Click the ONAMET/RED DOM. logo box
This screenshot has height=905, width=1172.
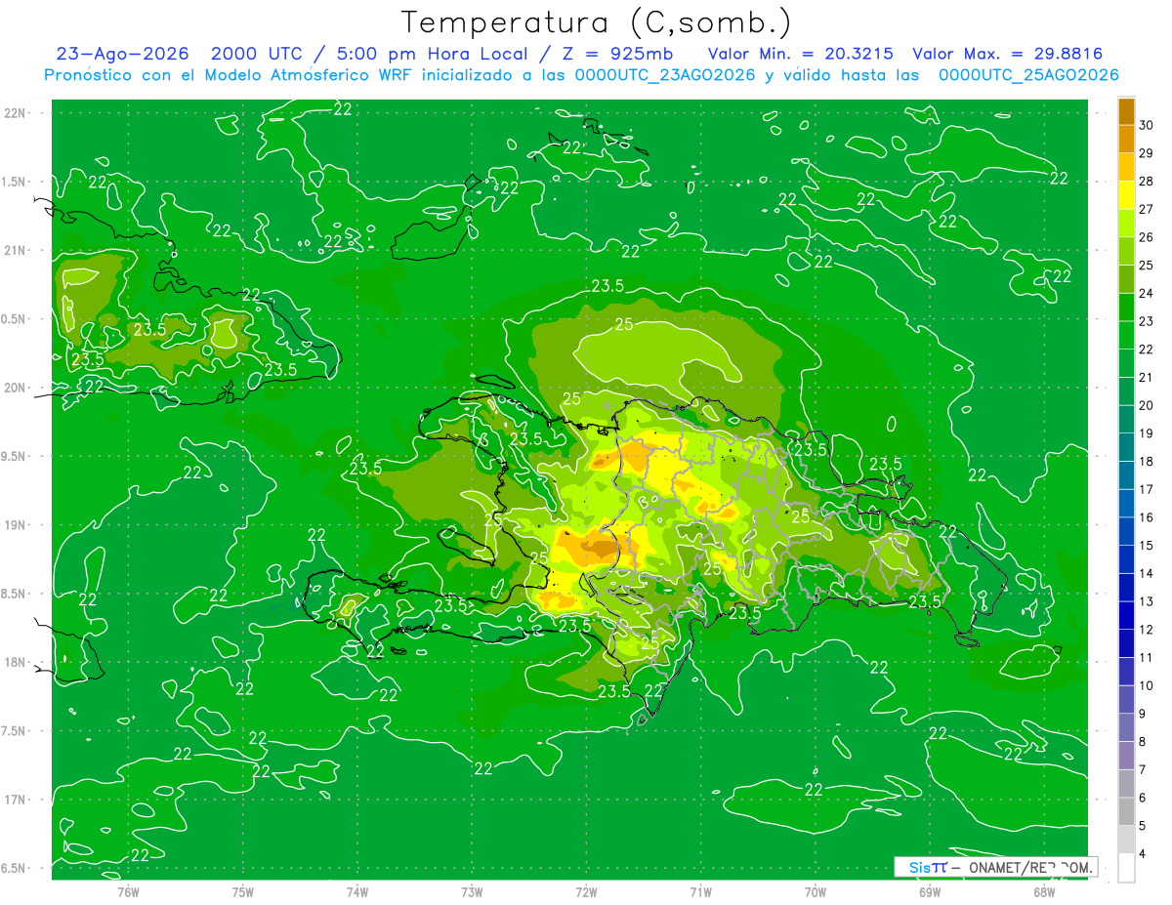(x=995, y=867)
